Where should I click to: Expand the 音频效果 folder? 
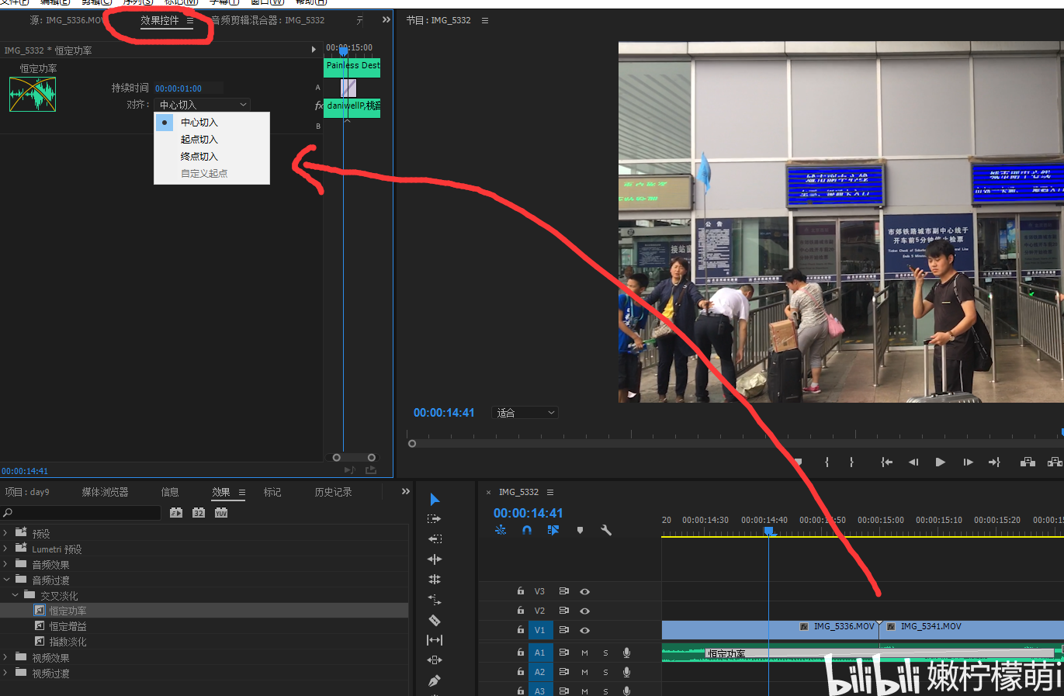[x=5, y=564]
